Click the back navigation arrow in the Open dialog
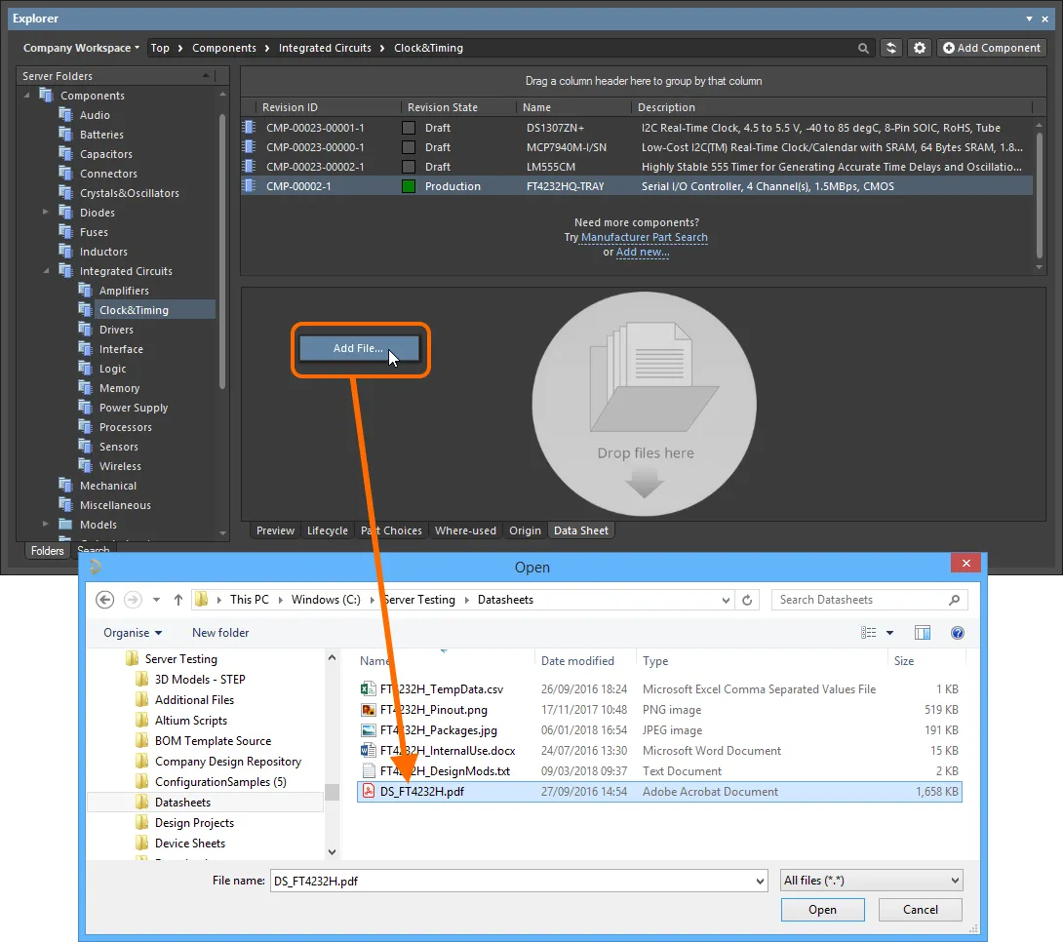 (105, 599)
